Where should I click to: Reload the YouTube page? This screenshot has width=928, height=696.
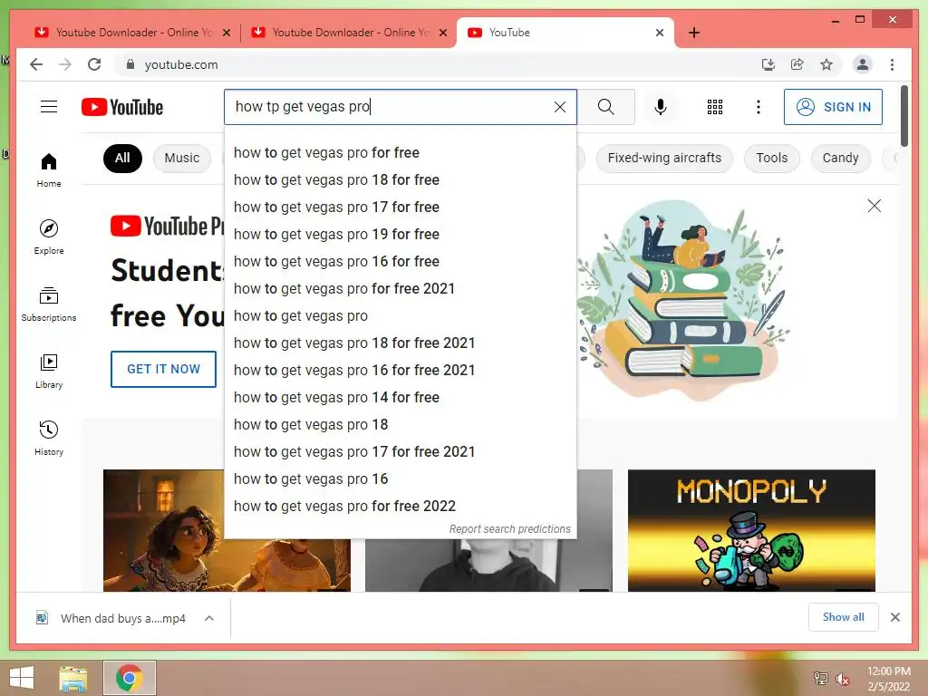[x=94, y=64]
